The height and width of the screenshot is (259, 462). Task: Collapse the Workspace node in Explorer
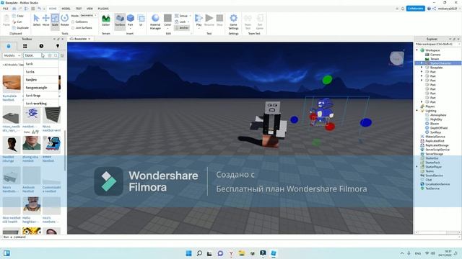click(x=417, y=50)
